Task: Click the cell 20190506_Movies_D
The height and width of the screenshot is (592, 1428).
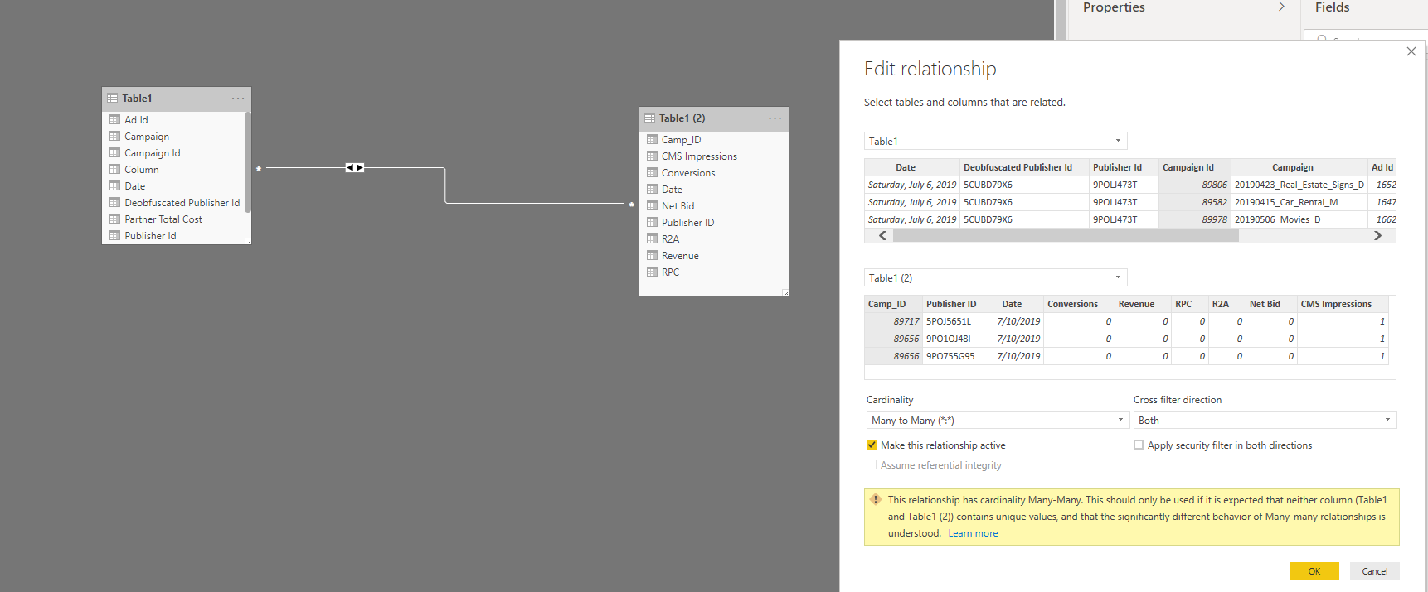Action: (x=1299, y=219)
